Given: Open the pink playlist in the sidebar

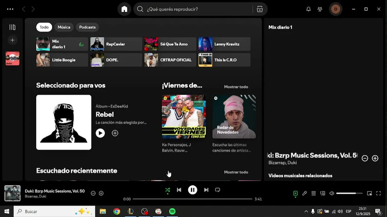Looking at the screenshot, I should coord(12,58).
